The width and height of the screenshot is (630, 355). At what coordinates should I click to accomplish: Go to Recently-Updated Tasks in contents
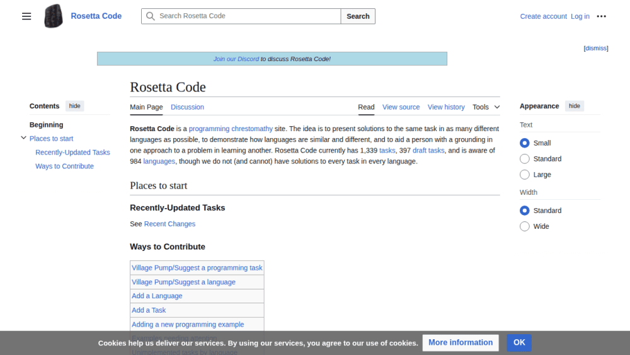click(72, 153)
